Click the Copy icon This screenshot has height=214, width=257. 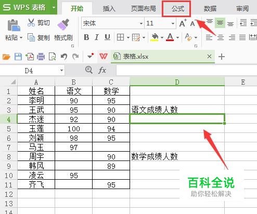click(31, 37)
